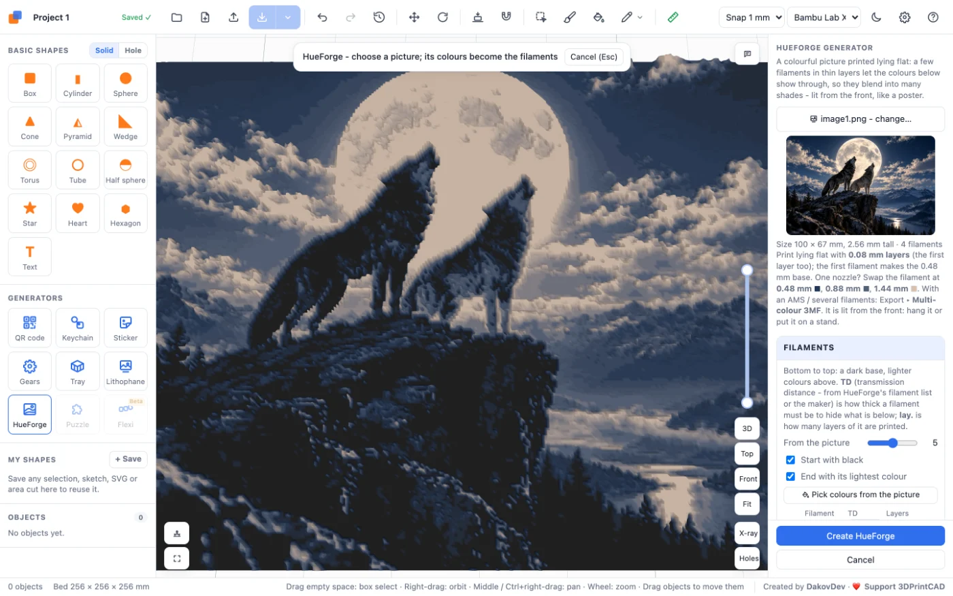The width and height of the screenshot is (953, 596).
Task: Click the Fit view button
Action: pyautogui.click(x=747, y=504)
